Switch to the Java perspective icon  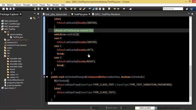coord(191,9)
